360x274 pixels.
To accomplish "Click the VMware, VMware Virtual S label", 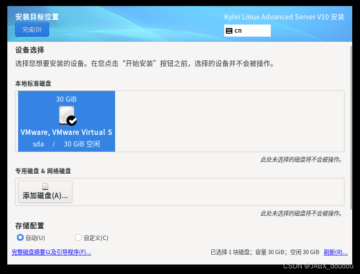I will (66, 132).
